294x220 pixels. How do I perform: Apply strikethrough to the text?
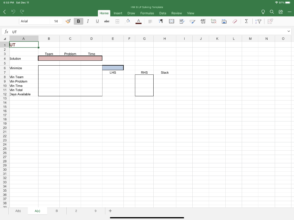[107, 21]
